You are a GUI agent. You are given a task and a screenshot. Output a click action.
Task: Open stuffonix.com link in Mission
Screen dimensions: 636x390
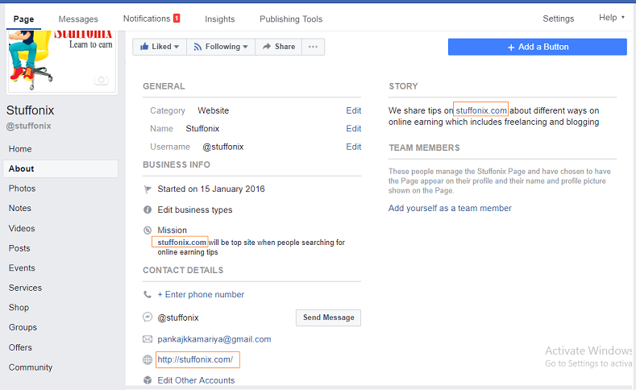(181, 243)
